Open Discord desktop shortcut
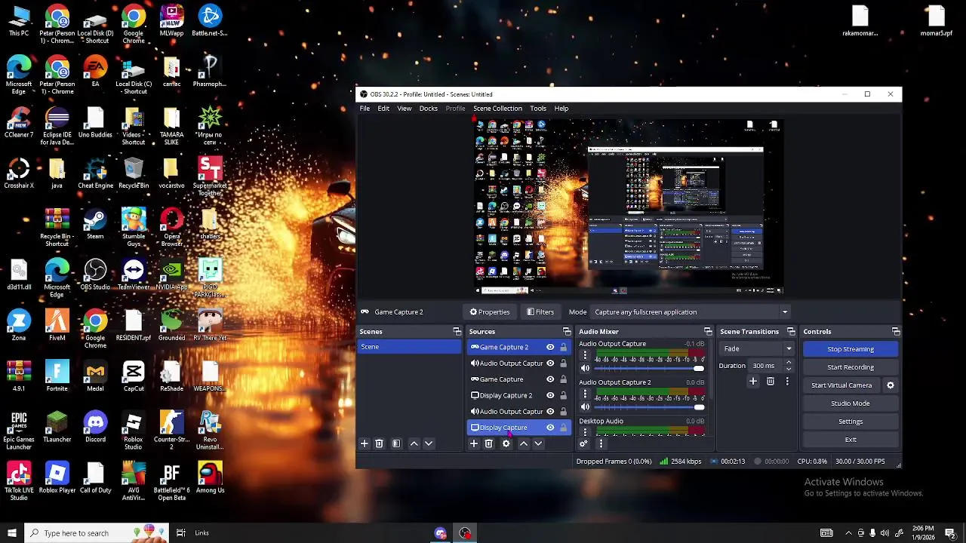The width and height of the screenshot is (966, 543). tap(95, 427)
